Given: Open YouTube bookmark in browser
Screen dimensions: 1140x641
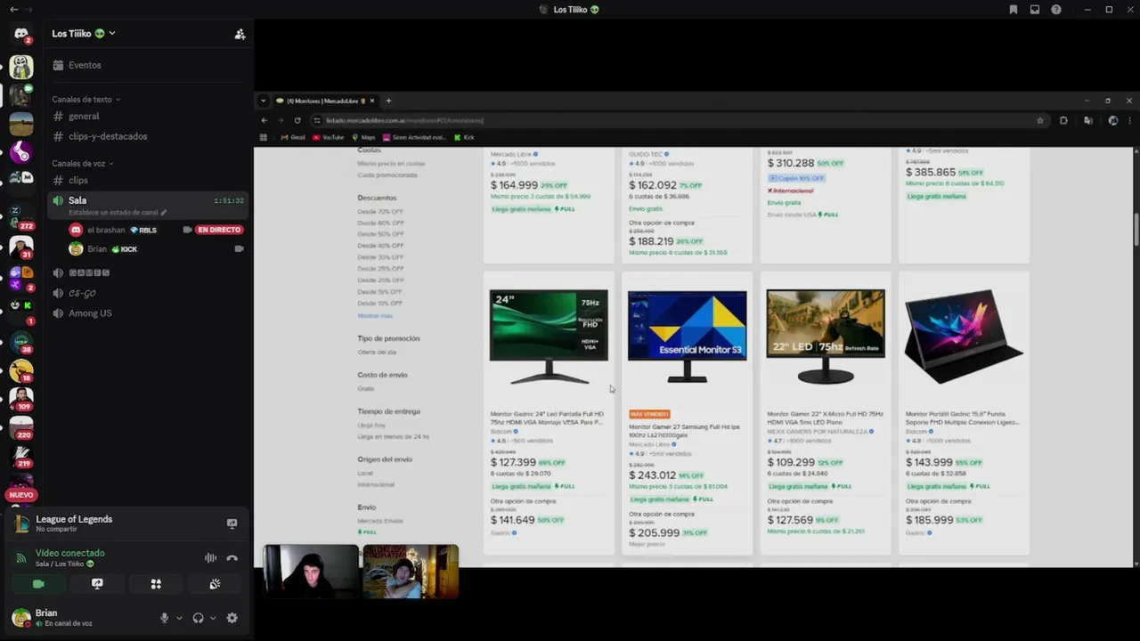Looking at the screenshot, I should (328, 137).
